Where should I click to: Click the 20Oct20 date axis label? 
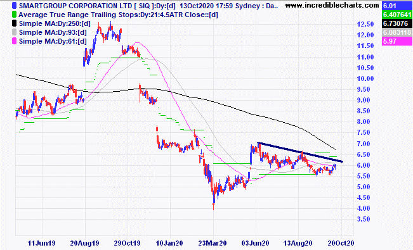(x=341, y=243)
